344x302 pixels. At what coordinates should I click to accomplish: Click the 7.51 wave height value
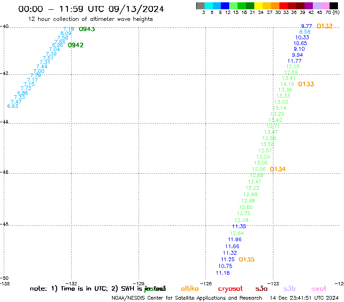click(48, 58)
